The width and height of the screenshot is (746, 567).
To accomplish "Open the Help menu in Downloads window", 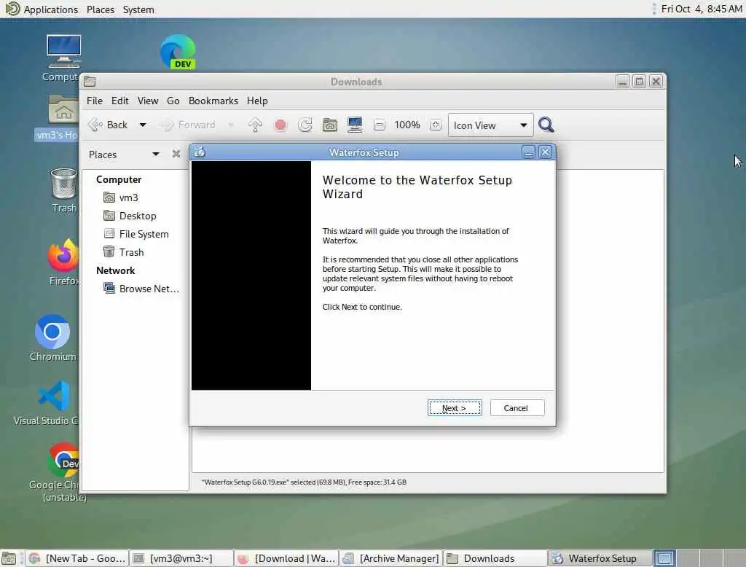I will [257, 101].
